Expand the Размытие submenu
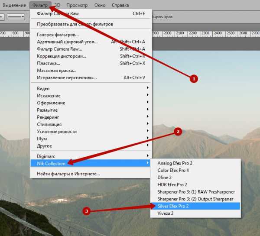This screenshot has height=236, width=260. [48, 110]
